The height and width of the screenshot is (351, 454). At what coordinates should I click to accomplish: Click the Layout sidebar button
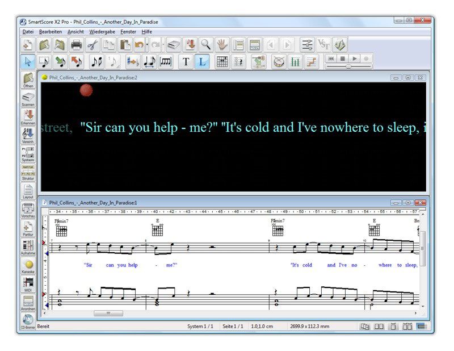click(28, 191)
